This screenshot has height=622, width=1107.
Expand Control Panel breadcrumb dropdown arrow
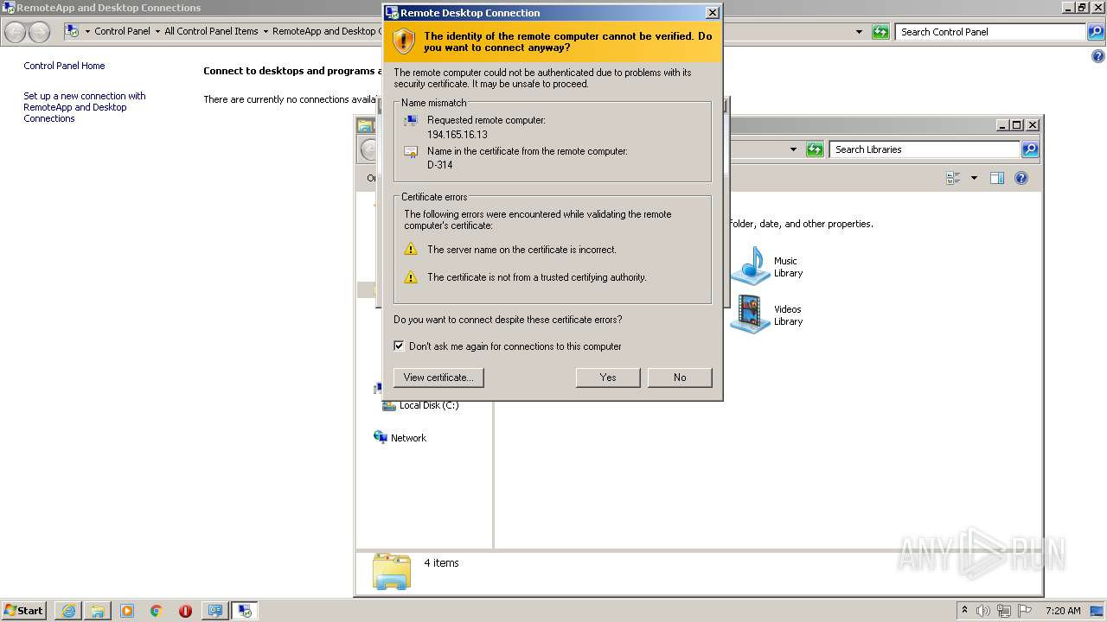coord(157,31)
